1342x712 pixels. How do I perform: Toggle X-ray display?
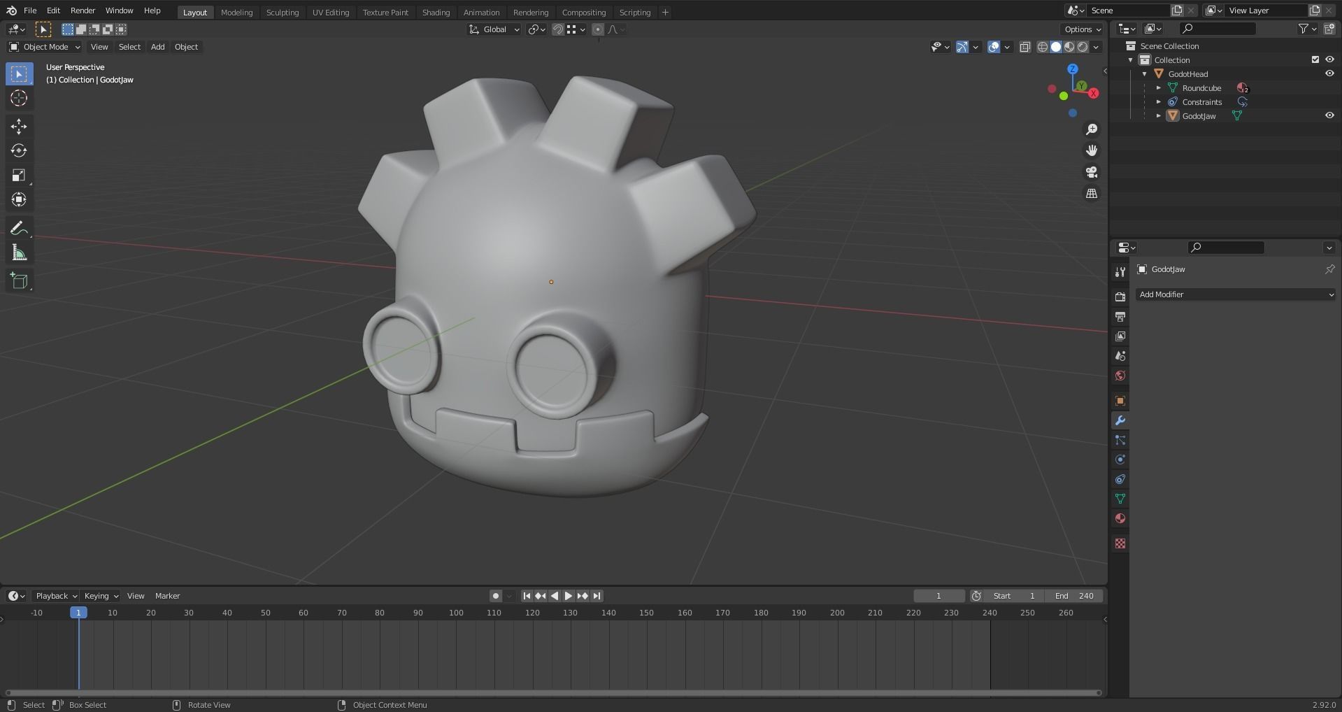1025,47
